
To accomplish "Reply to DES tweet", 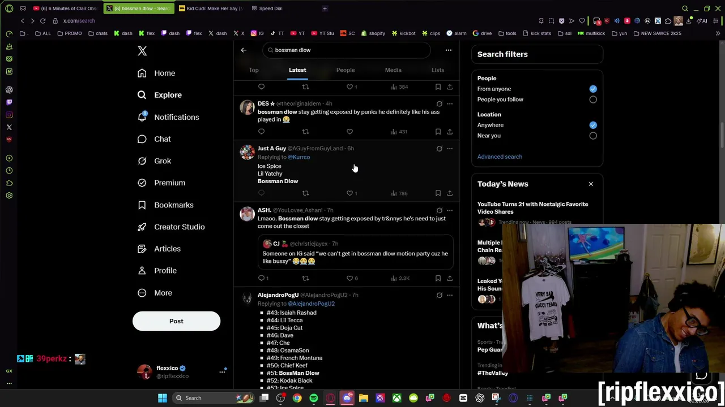I will (261, 132).
